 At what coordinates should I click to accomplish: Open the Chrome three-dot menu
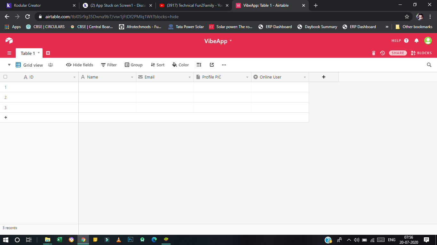point(430,17)
